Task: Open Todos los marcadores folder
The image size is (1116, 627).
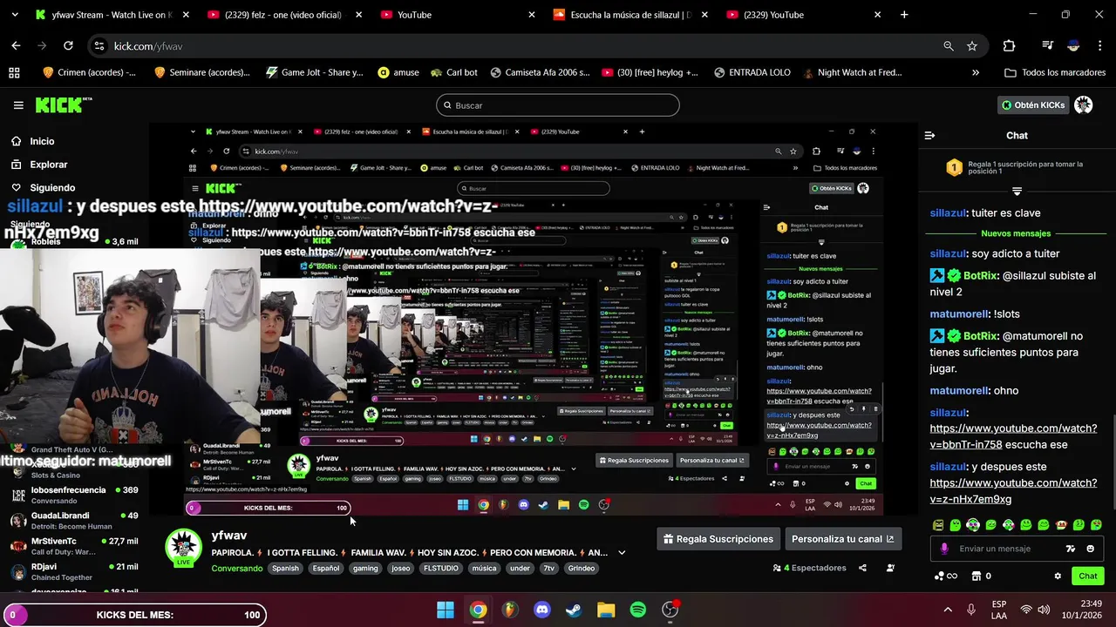Action: tap(1053, 72)
